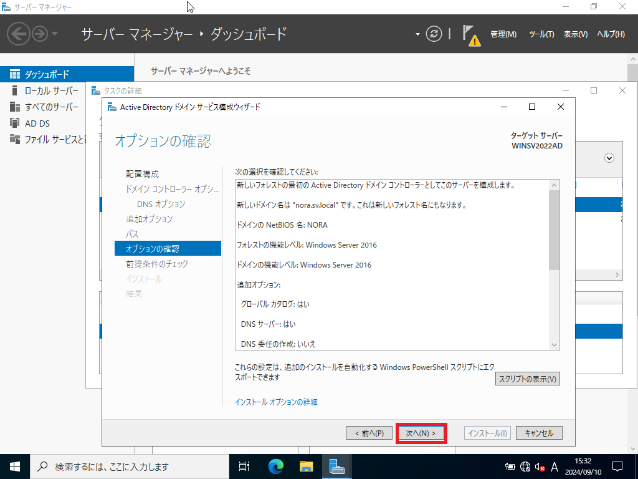Click the ダッシュボード grid icon
The image size is (638, 479).
(15, 74)
